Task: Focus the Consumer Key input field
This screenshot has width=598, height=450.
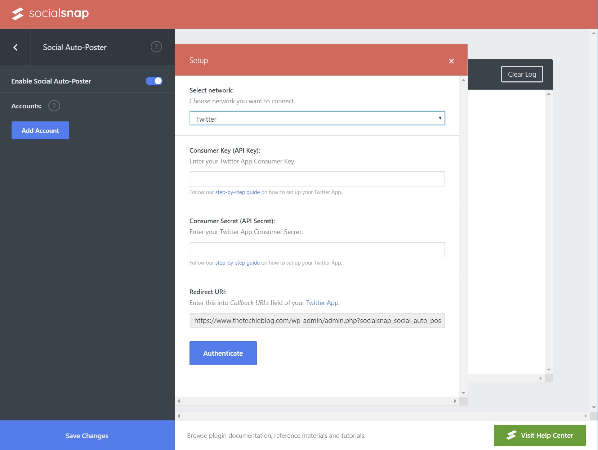Action: click(x=317, y=179)
